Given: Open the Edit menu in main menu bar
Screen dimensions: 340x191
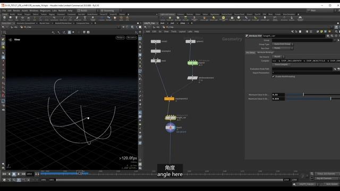Looking at the screenshot, I should click(10, 11).
